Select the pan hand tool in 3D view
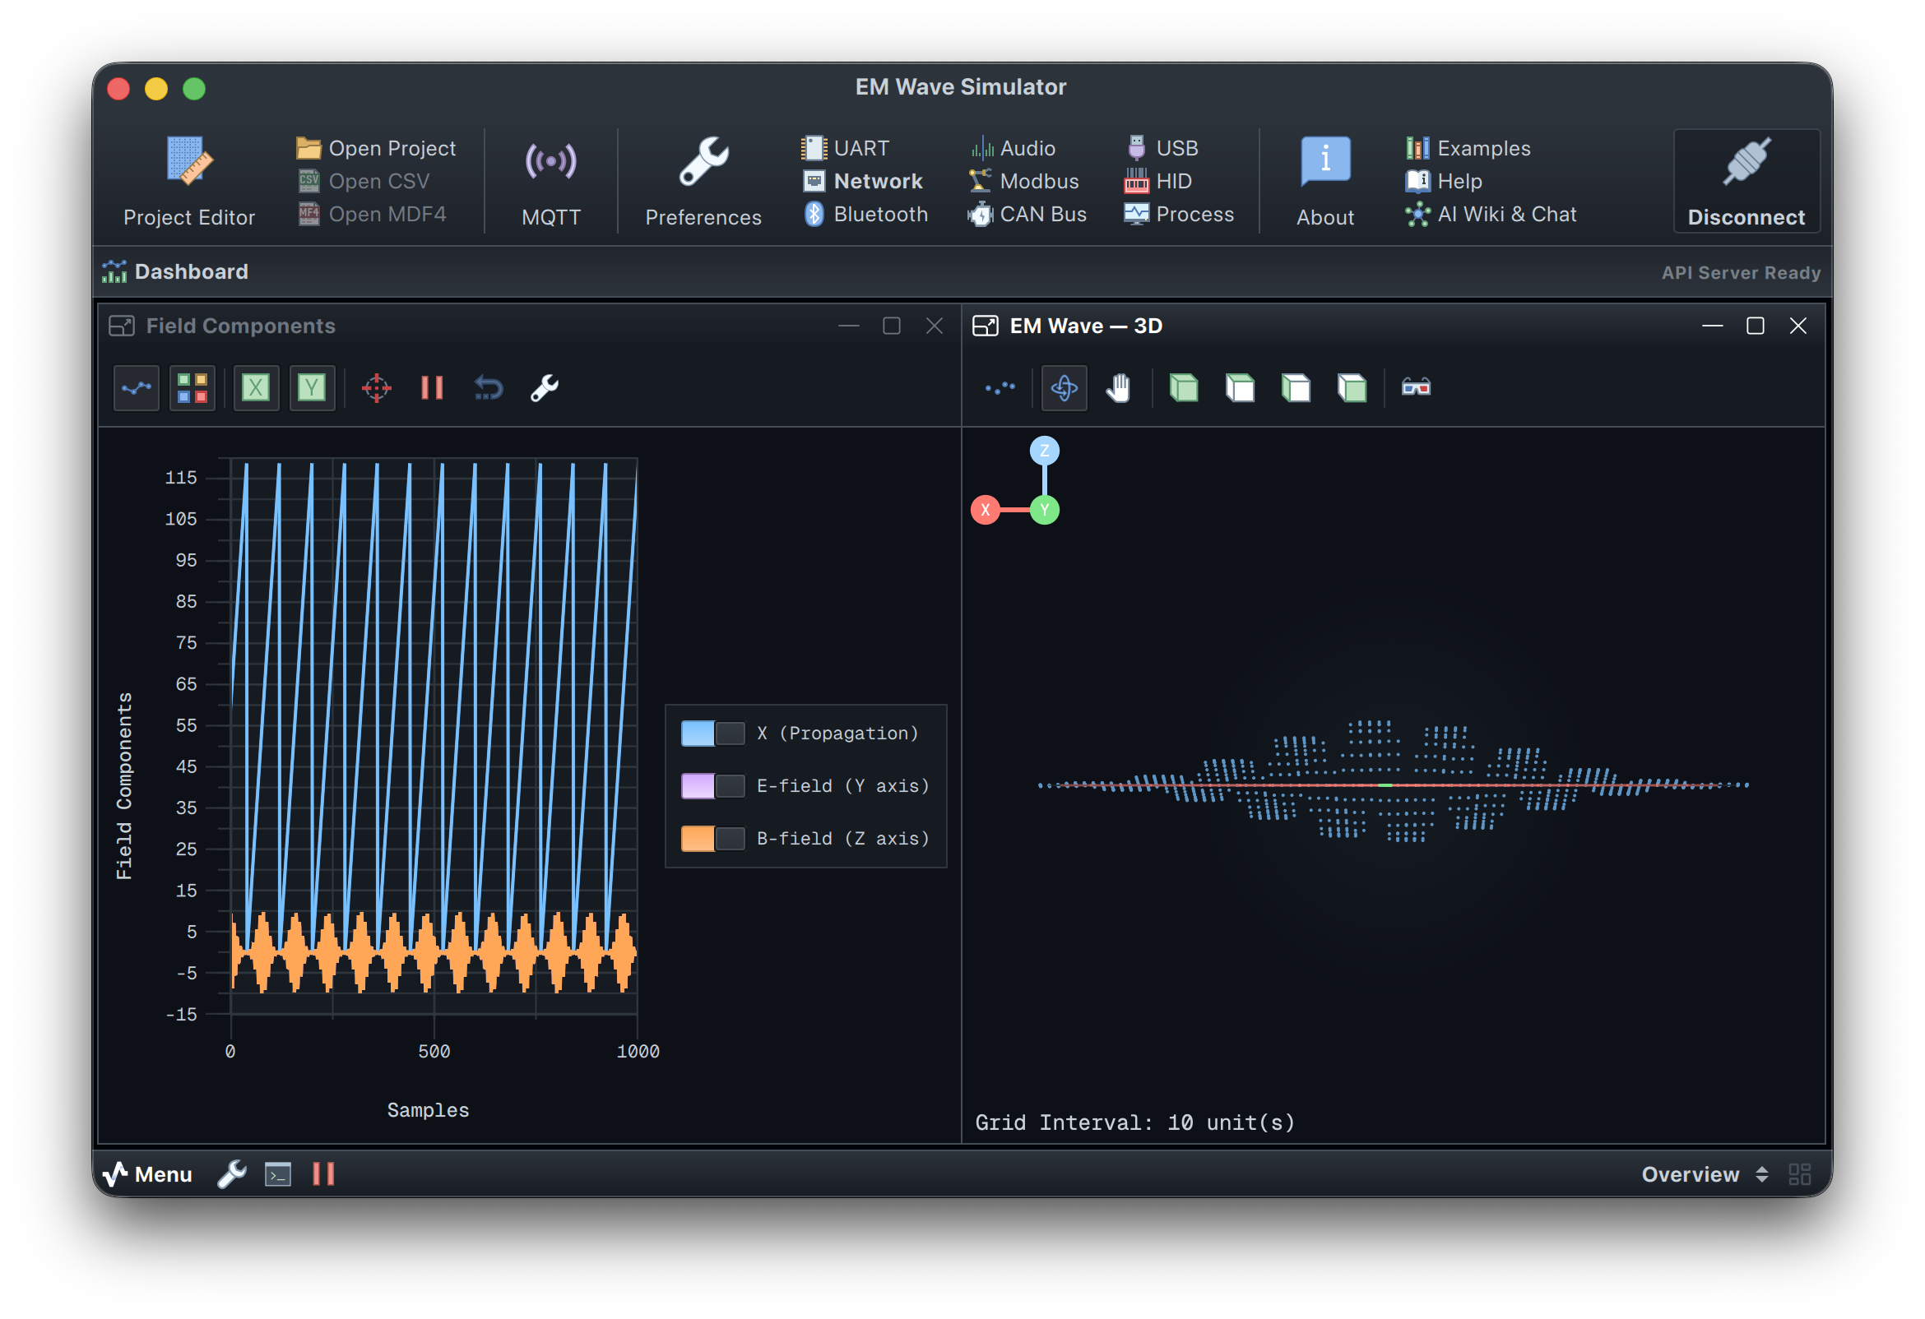The height and width of the screenshot is (1319, 1925). click(x=1120, y=387)
